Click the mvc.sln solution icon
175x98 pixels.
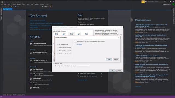(x=31, y=84)
